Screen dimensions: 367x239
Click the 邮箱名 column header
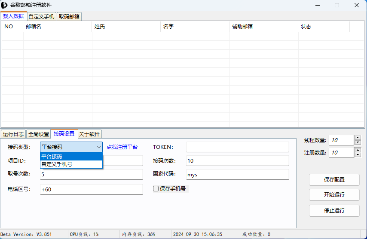pos(58,27)
